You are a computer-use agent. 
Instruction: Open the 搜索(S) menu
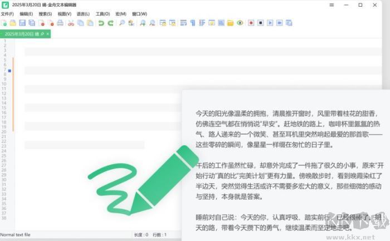click(x=45, y=14)
